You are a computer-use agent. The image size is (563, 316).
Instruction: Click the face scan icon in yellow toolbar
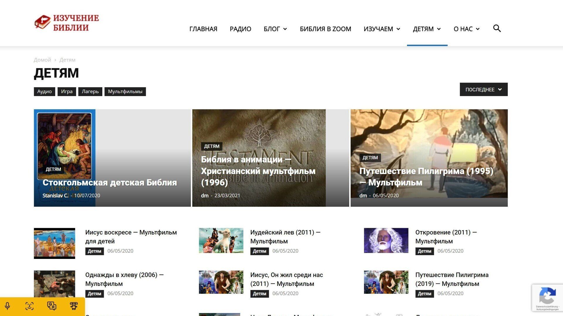(x=29, y=306)
